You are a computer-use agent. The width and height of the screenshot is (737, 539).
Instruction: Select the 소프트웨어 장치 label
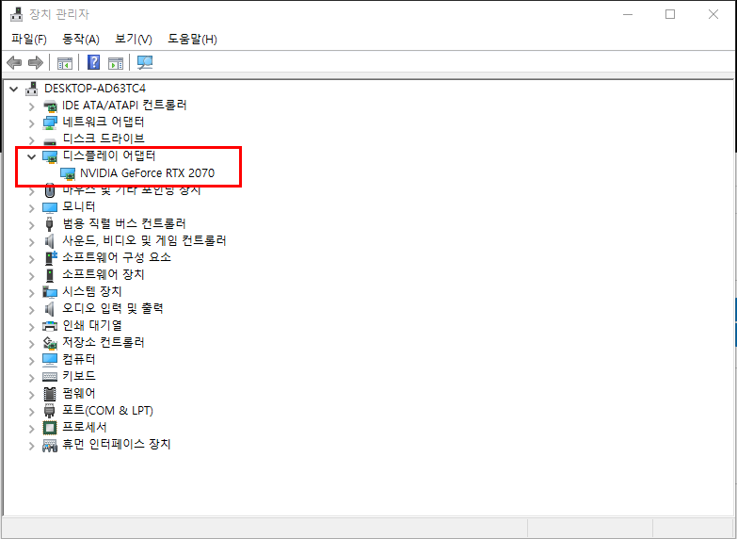tap(104, 274)
